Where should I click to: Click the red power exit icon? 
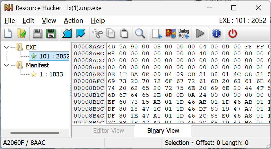tap(233, 33)
